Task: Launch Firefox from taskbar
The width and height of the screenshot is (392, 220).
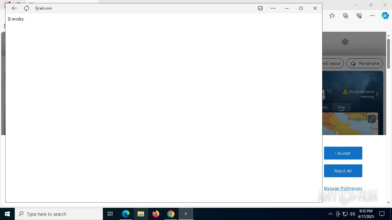Action: [156, 214]
